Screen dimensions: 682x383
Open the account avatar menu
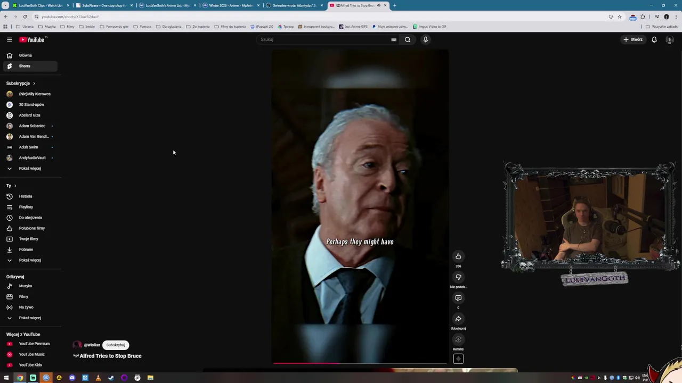[670, 39]
